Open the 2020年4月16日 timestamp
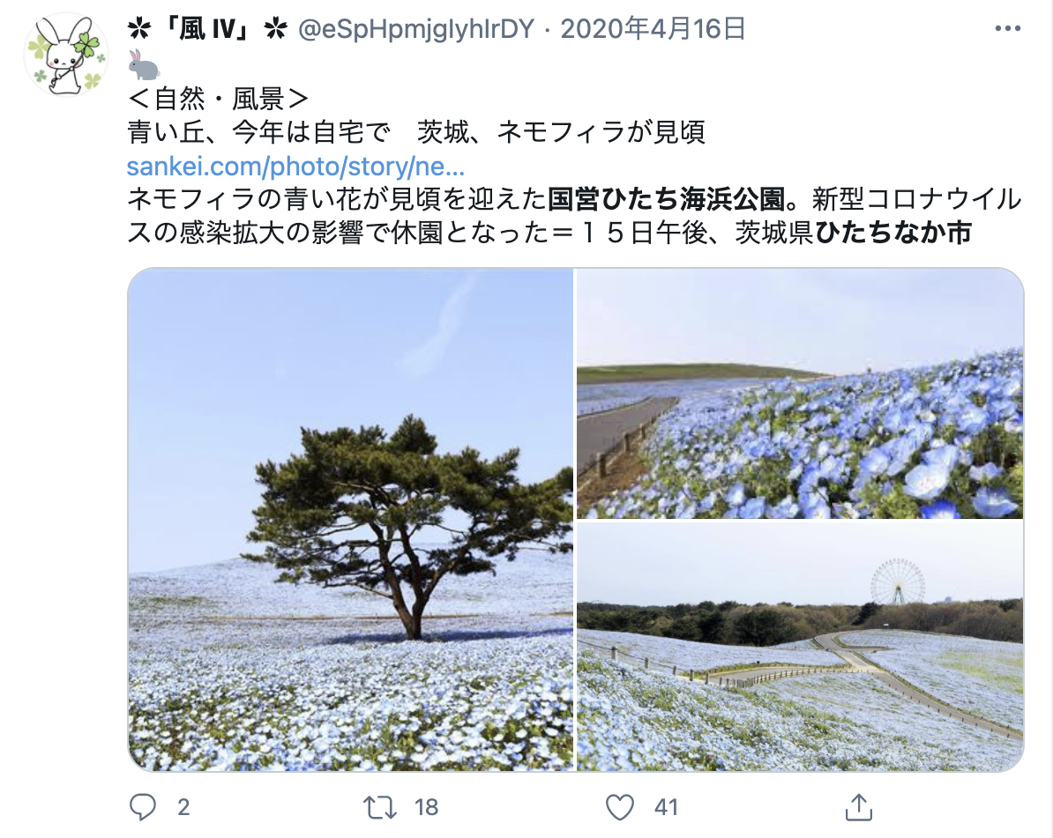The height and width of the screenshot is (838, 1053). coord(653,29)
